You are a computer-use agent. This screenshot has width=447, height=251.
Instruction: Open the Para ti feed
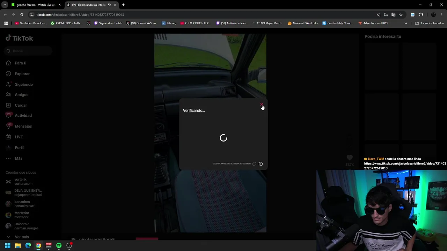20,63
